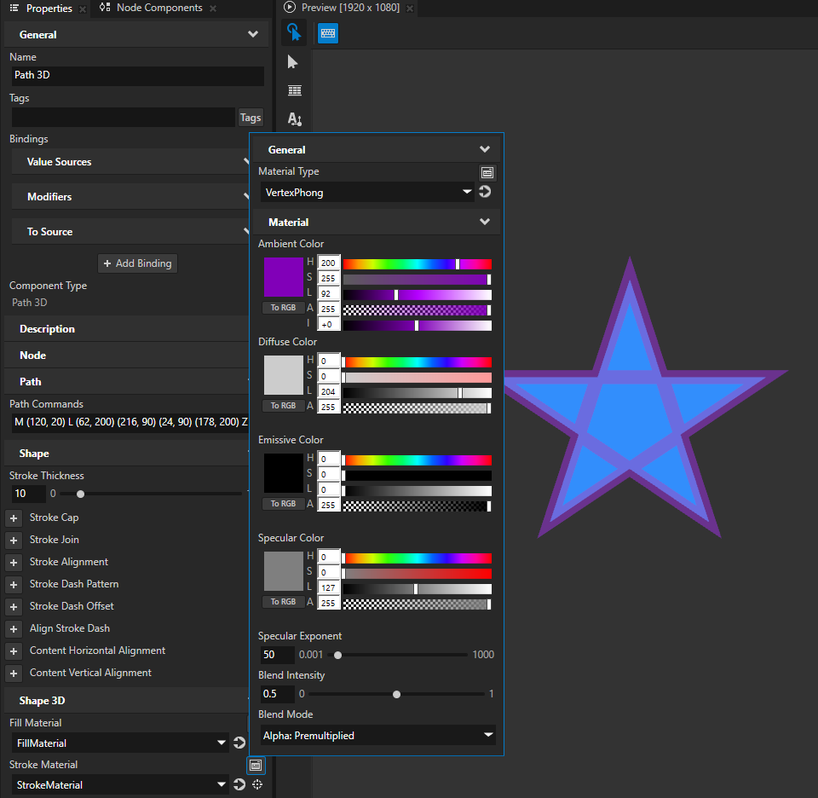Viewport: 818px width, 798px height.
Task: Click the purple Ambient Color swatch
Action: (x=283, y=276)
